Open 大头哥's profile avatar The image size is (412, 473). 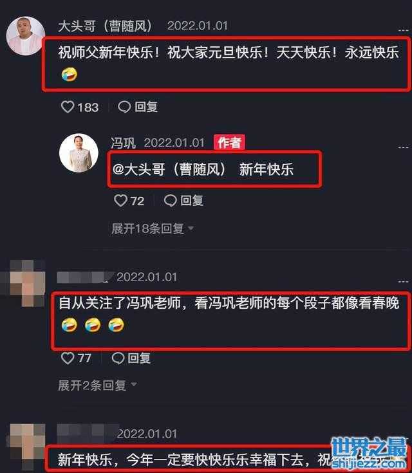point(26,36)
